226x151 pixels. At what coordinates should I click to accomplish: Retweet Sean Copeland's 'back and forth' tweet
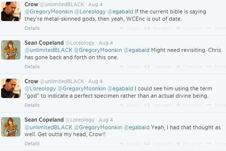(158, 67)
